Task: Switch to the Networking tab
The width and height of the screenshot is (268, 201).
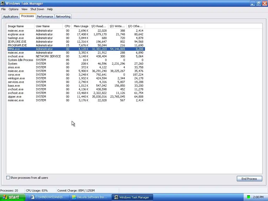Action: point(63,16)
